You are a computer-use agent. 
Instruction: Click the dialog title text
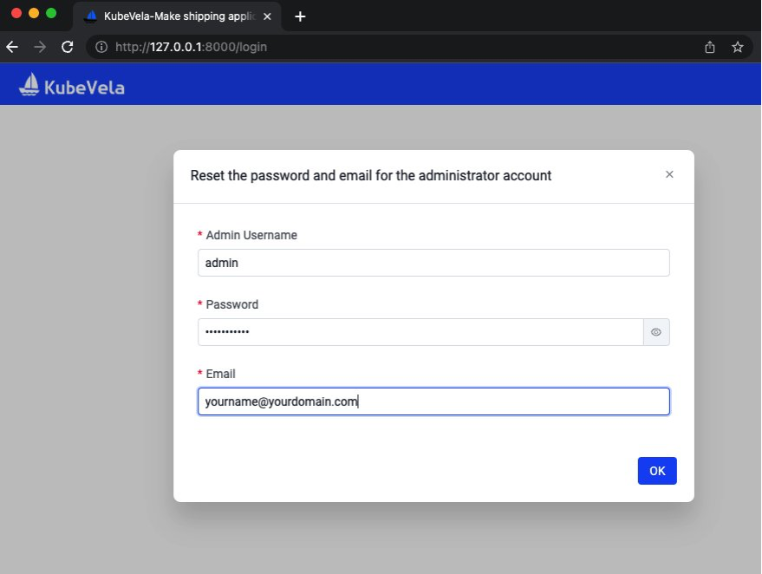tap(370, 175)
